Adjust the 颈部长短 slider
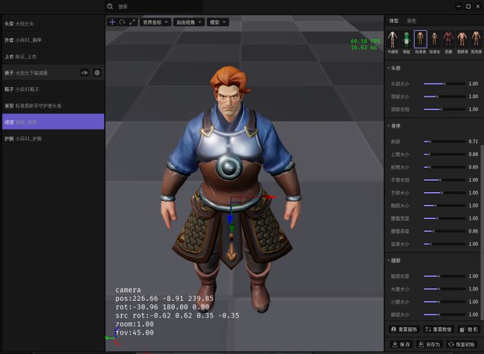 point(444,109)
